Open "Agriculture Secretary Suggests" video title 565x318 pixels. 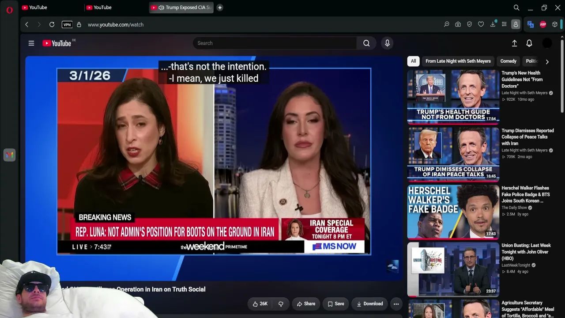point(528,309)
